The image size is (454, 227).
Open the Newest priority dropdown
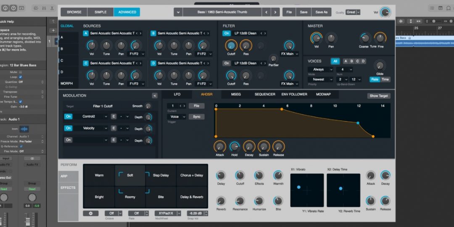[x=320, y=79]
